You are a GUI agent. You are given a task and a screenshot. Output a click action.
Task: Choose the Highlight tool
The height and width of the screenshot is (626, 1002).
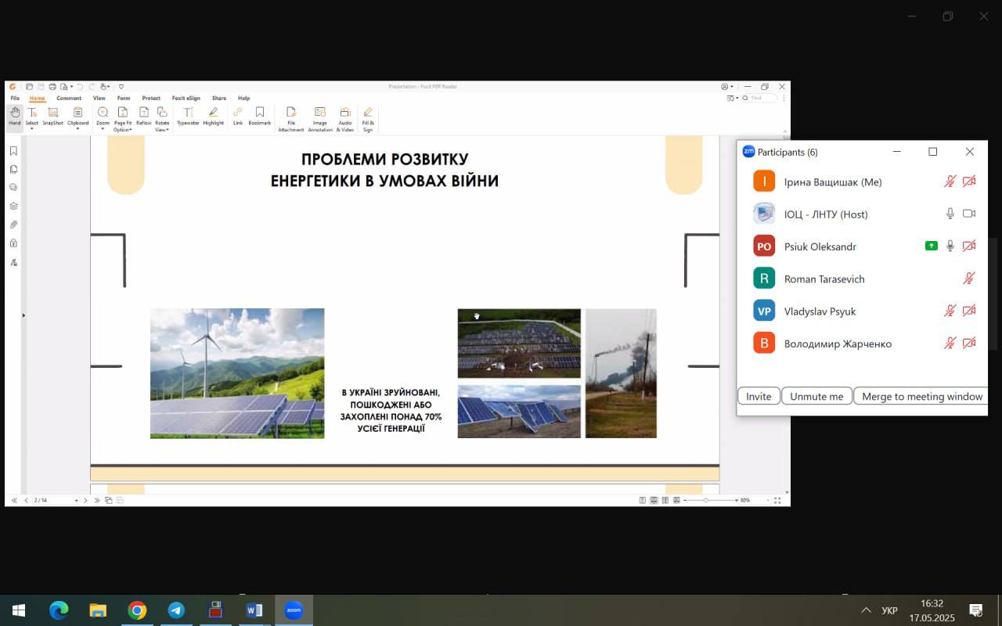pyautogui.click(x=213, y=117)
